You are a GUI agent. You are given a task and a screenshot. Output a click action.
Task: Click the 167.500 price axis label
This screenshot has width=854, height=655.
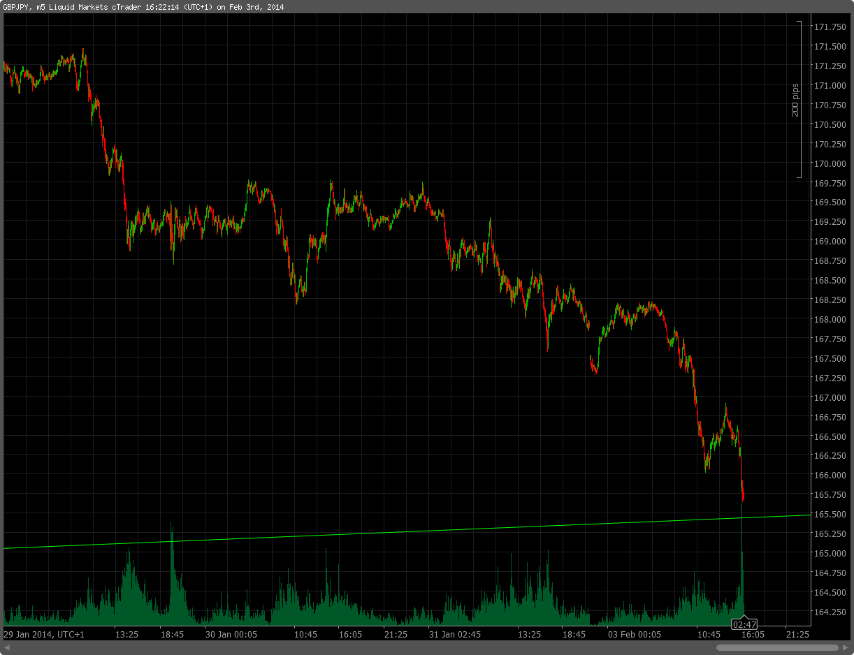point(830,358)
